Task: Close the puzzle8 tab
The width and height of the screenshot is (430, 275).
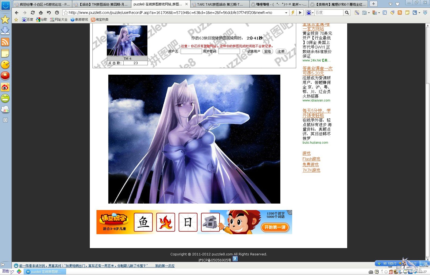Action: coord(187,4)
